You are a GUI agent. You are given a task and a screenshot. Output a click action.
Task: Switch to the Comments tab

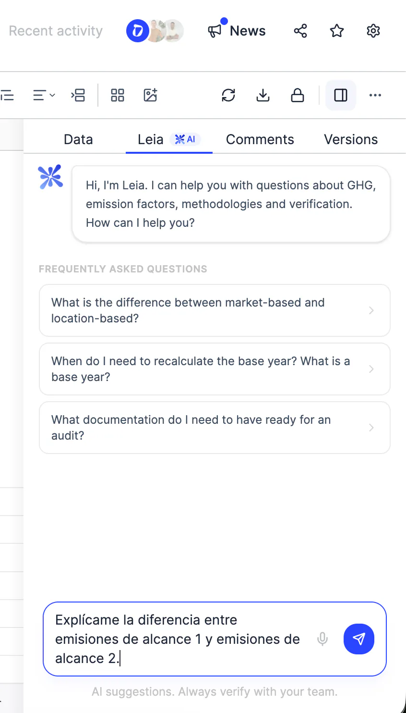tap(260, 139)
